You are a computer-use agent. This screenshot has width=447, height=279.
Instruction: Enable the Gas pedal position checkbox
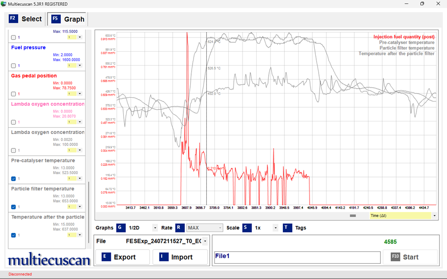click(13, 94)
